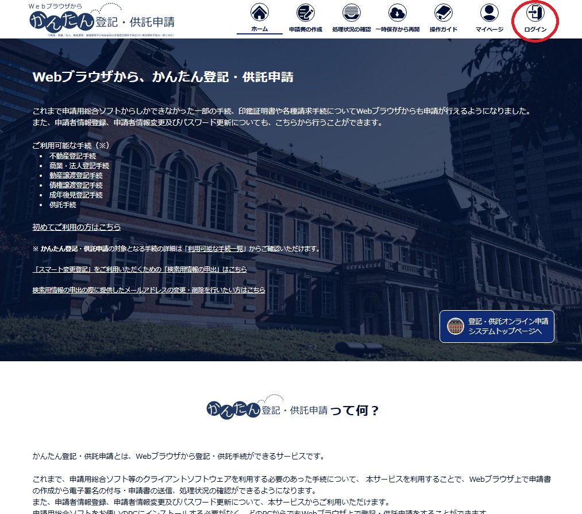
Task: Select the ホーム navigation menu label
Action: click(261, 28)
